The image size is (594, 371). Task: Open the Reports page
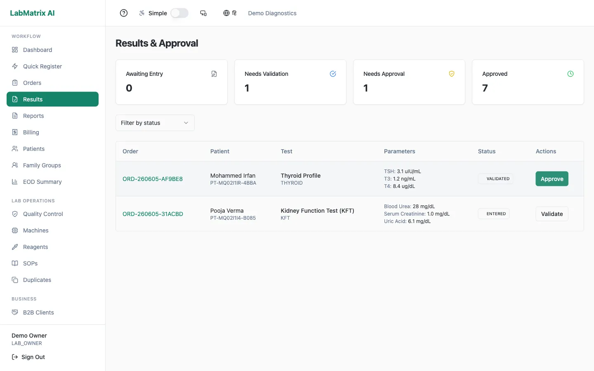52,116
